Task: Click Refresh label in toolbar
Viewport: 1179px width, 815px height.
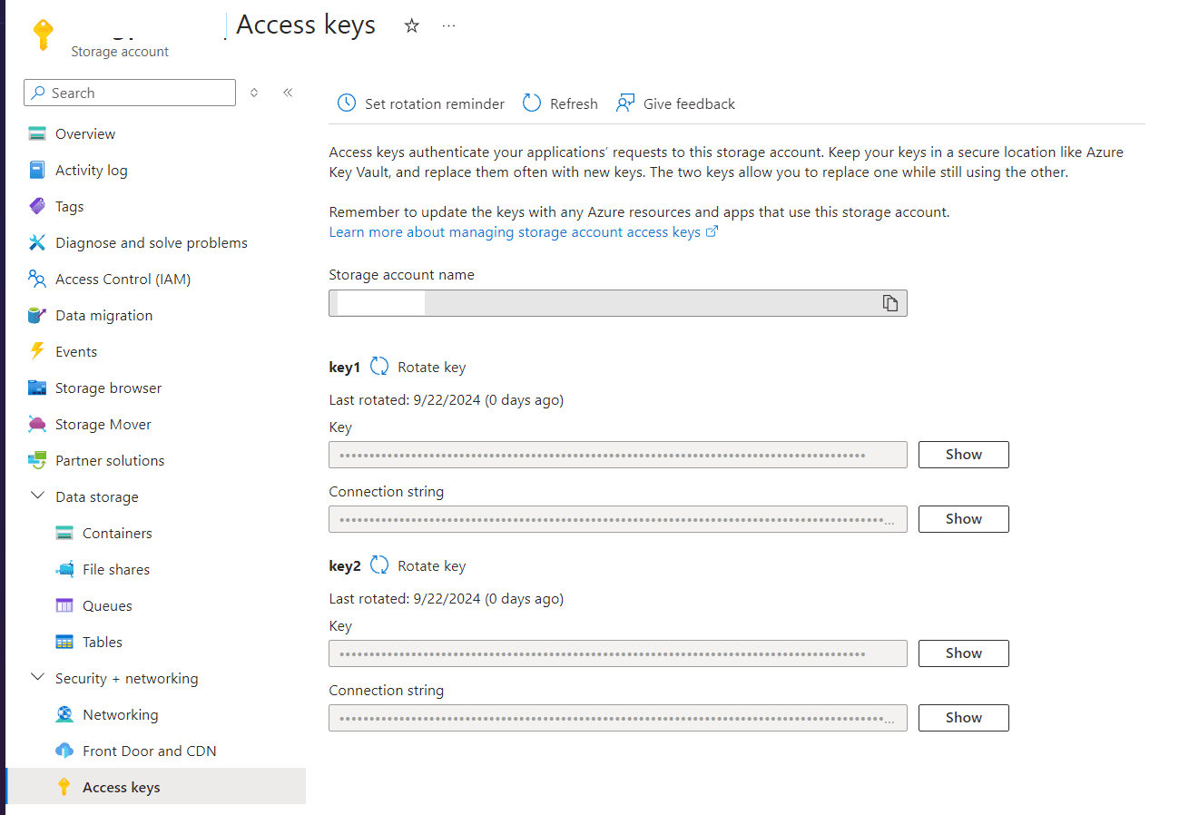Action: [574, 103]
